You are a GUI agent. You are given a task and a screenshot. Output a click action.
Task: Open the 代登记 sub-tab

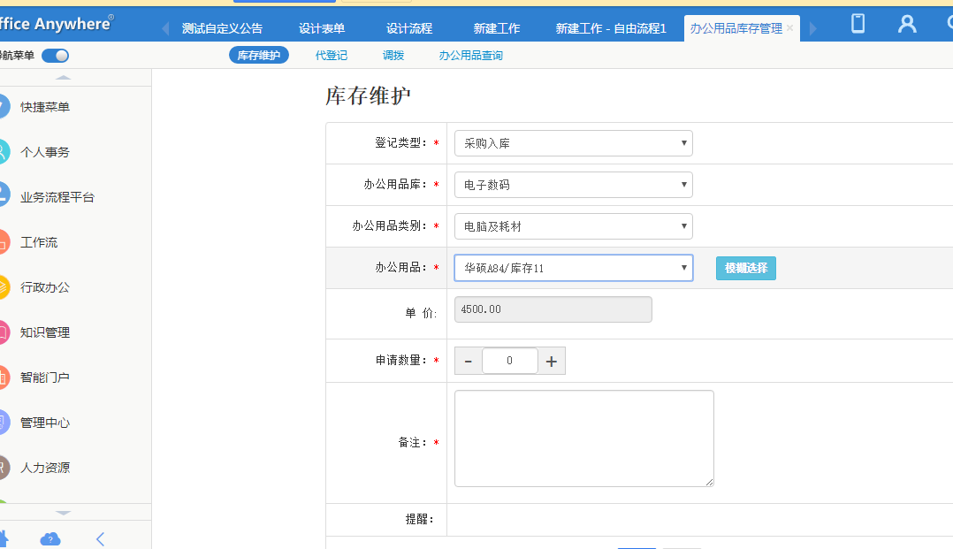click(x=332, y=56)
